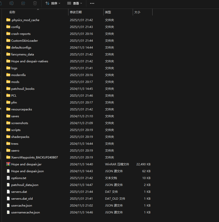Select the mods folder icon
Viewport: 219px width, 222px height.
pyautogui.click(x=8, y=82)
